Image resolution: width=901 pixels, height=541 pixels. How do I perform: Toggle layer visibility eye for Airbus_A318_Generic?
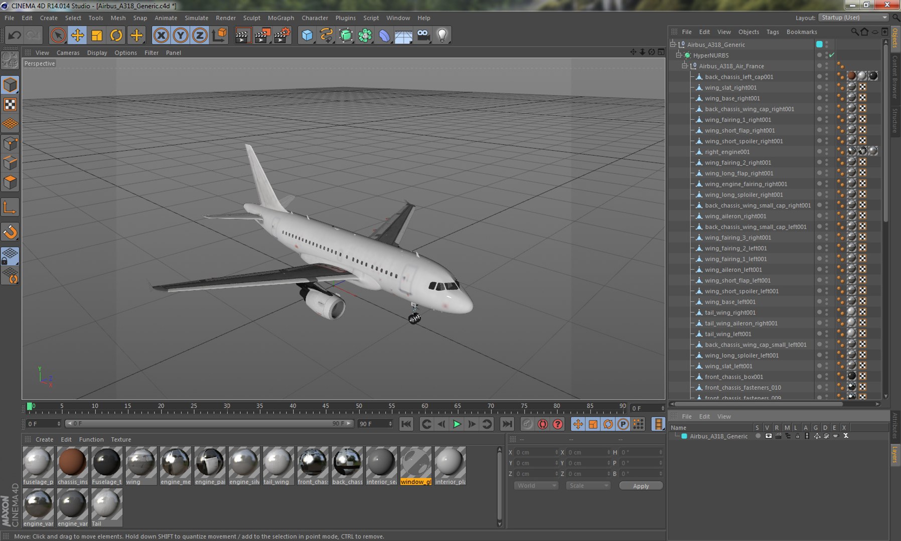(x=768, y=436)
